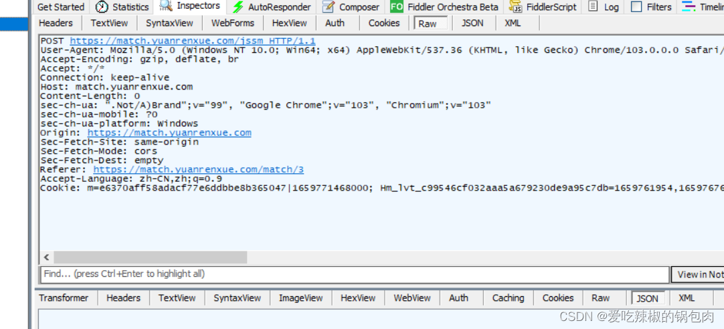724x329 pixels.
Task: Focus the Find search field
Action: click(x=355, y=274)
